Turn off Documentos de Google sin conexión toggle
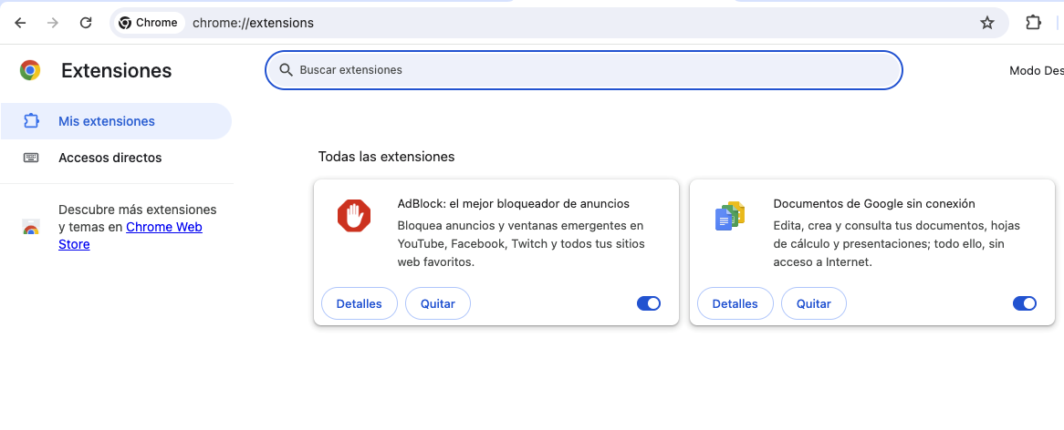Image resolution: width=1064 pixels, height=430 pixels. pyautogui.click(x=1025, y=303)
